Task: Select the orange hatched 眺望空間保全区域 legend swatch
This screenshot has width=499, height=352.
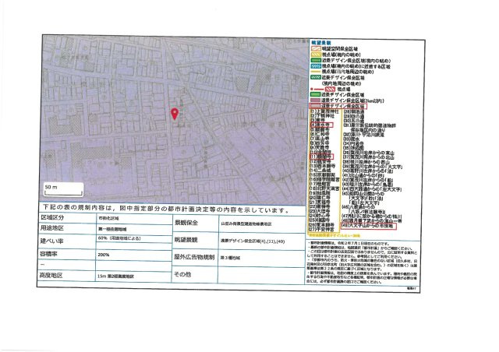Action: pyautogui.click(x=317, y=49)
